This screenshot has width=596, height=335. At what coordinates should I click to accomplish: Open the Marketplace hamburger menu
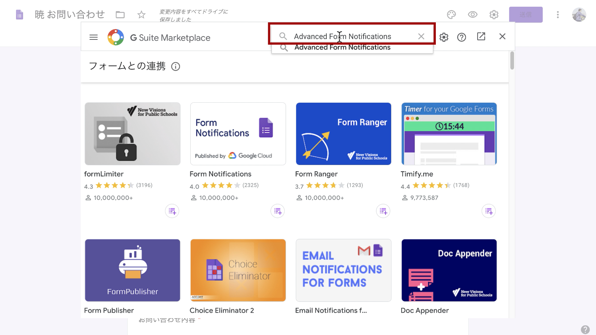point(93,37)
